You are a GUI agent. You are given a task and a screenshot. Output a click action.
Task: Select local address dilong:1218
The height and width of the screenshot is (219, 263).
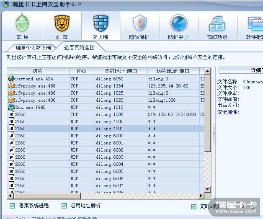(x=110, y=107)
